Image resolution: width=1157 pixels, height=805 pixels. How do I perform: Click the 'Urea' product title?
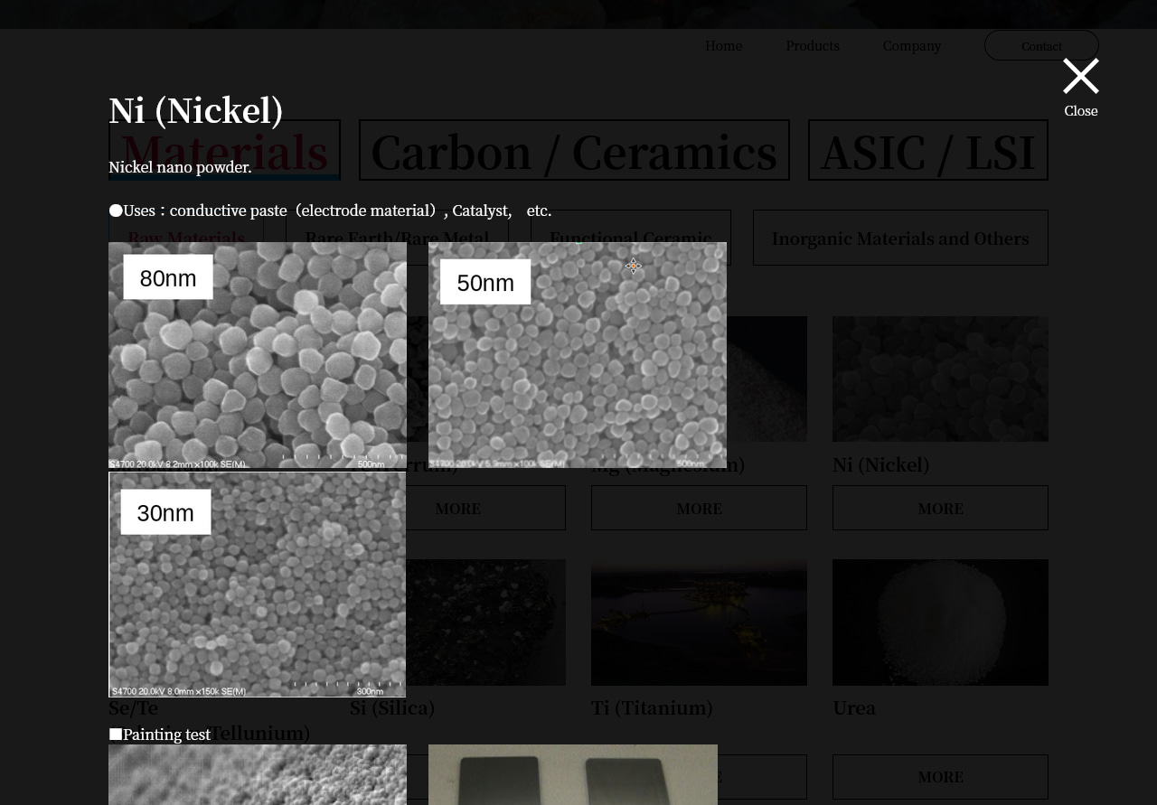tap(854, 707)
